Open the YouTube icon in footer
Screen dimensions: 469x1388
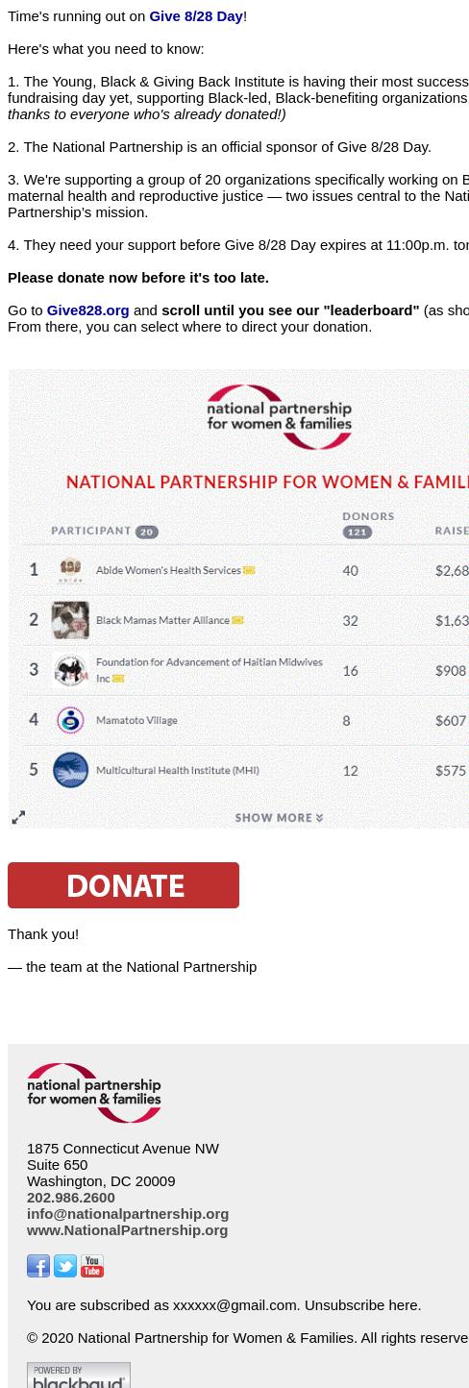click(92, 1266)
